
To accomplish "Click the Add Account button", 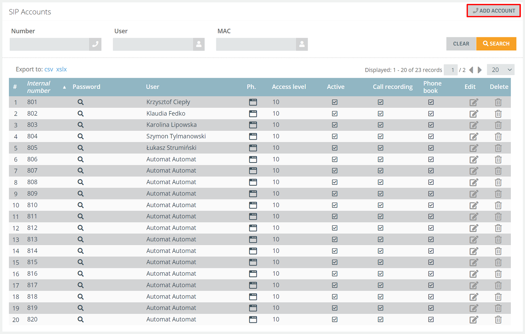I will coord(494,10).
